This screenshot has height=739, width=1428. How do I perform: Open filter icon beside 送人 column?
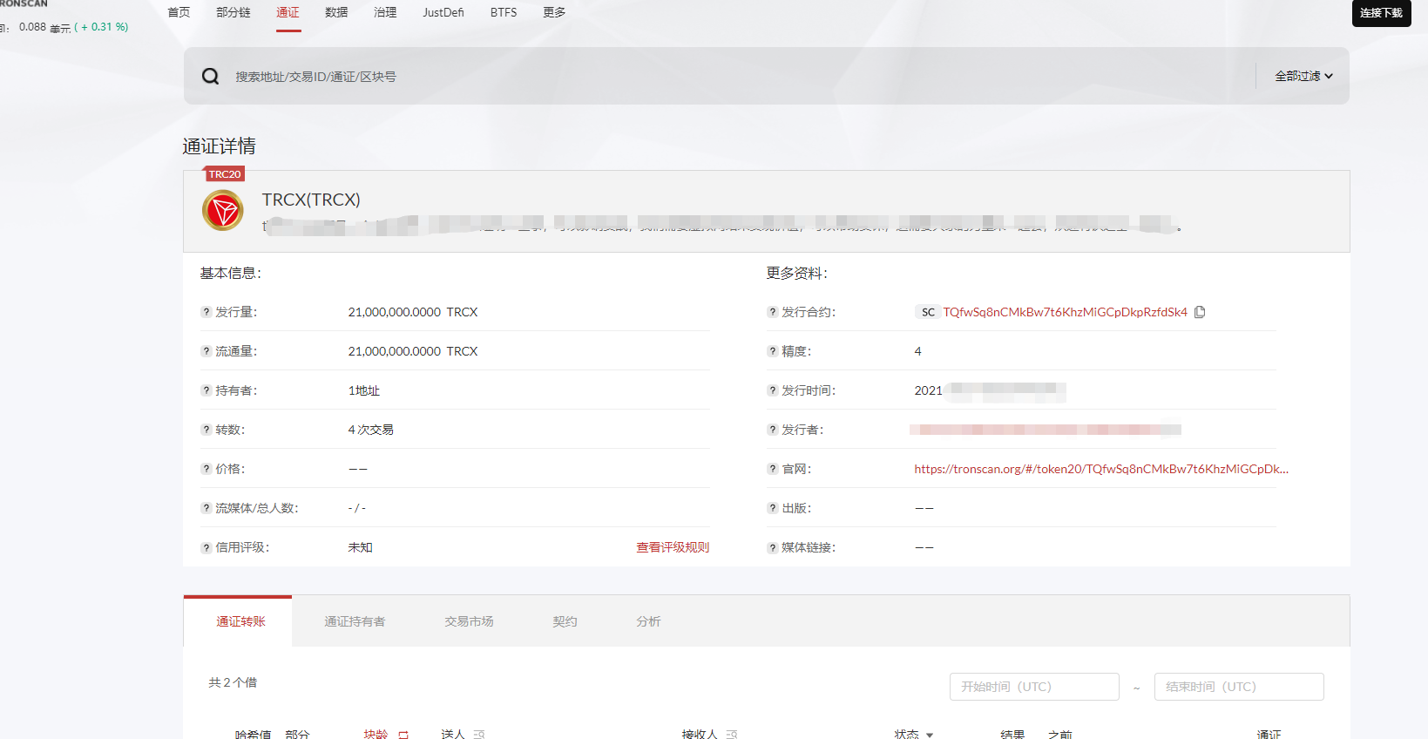click(479, 735)
